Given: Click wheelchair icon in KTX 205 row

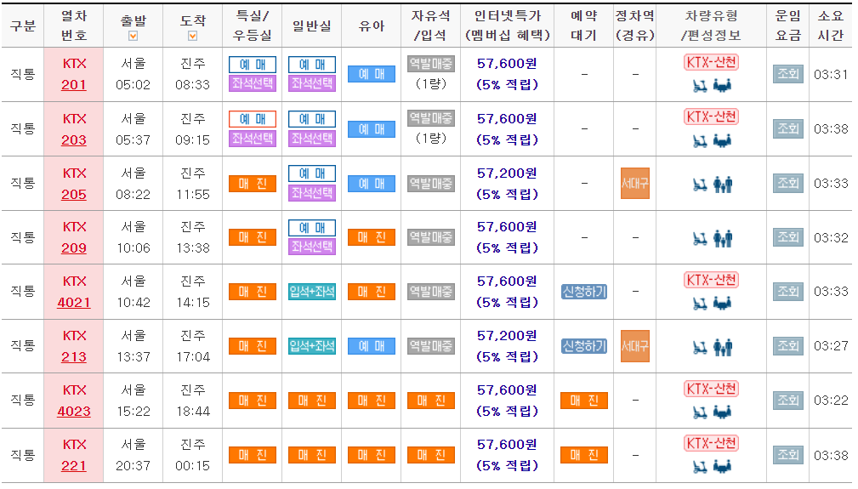Looking at the screenshot, I should (700, 185).
